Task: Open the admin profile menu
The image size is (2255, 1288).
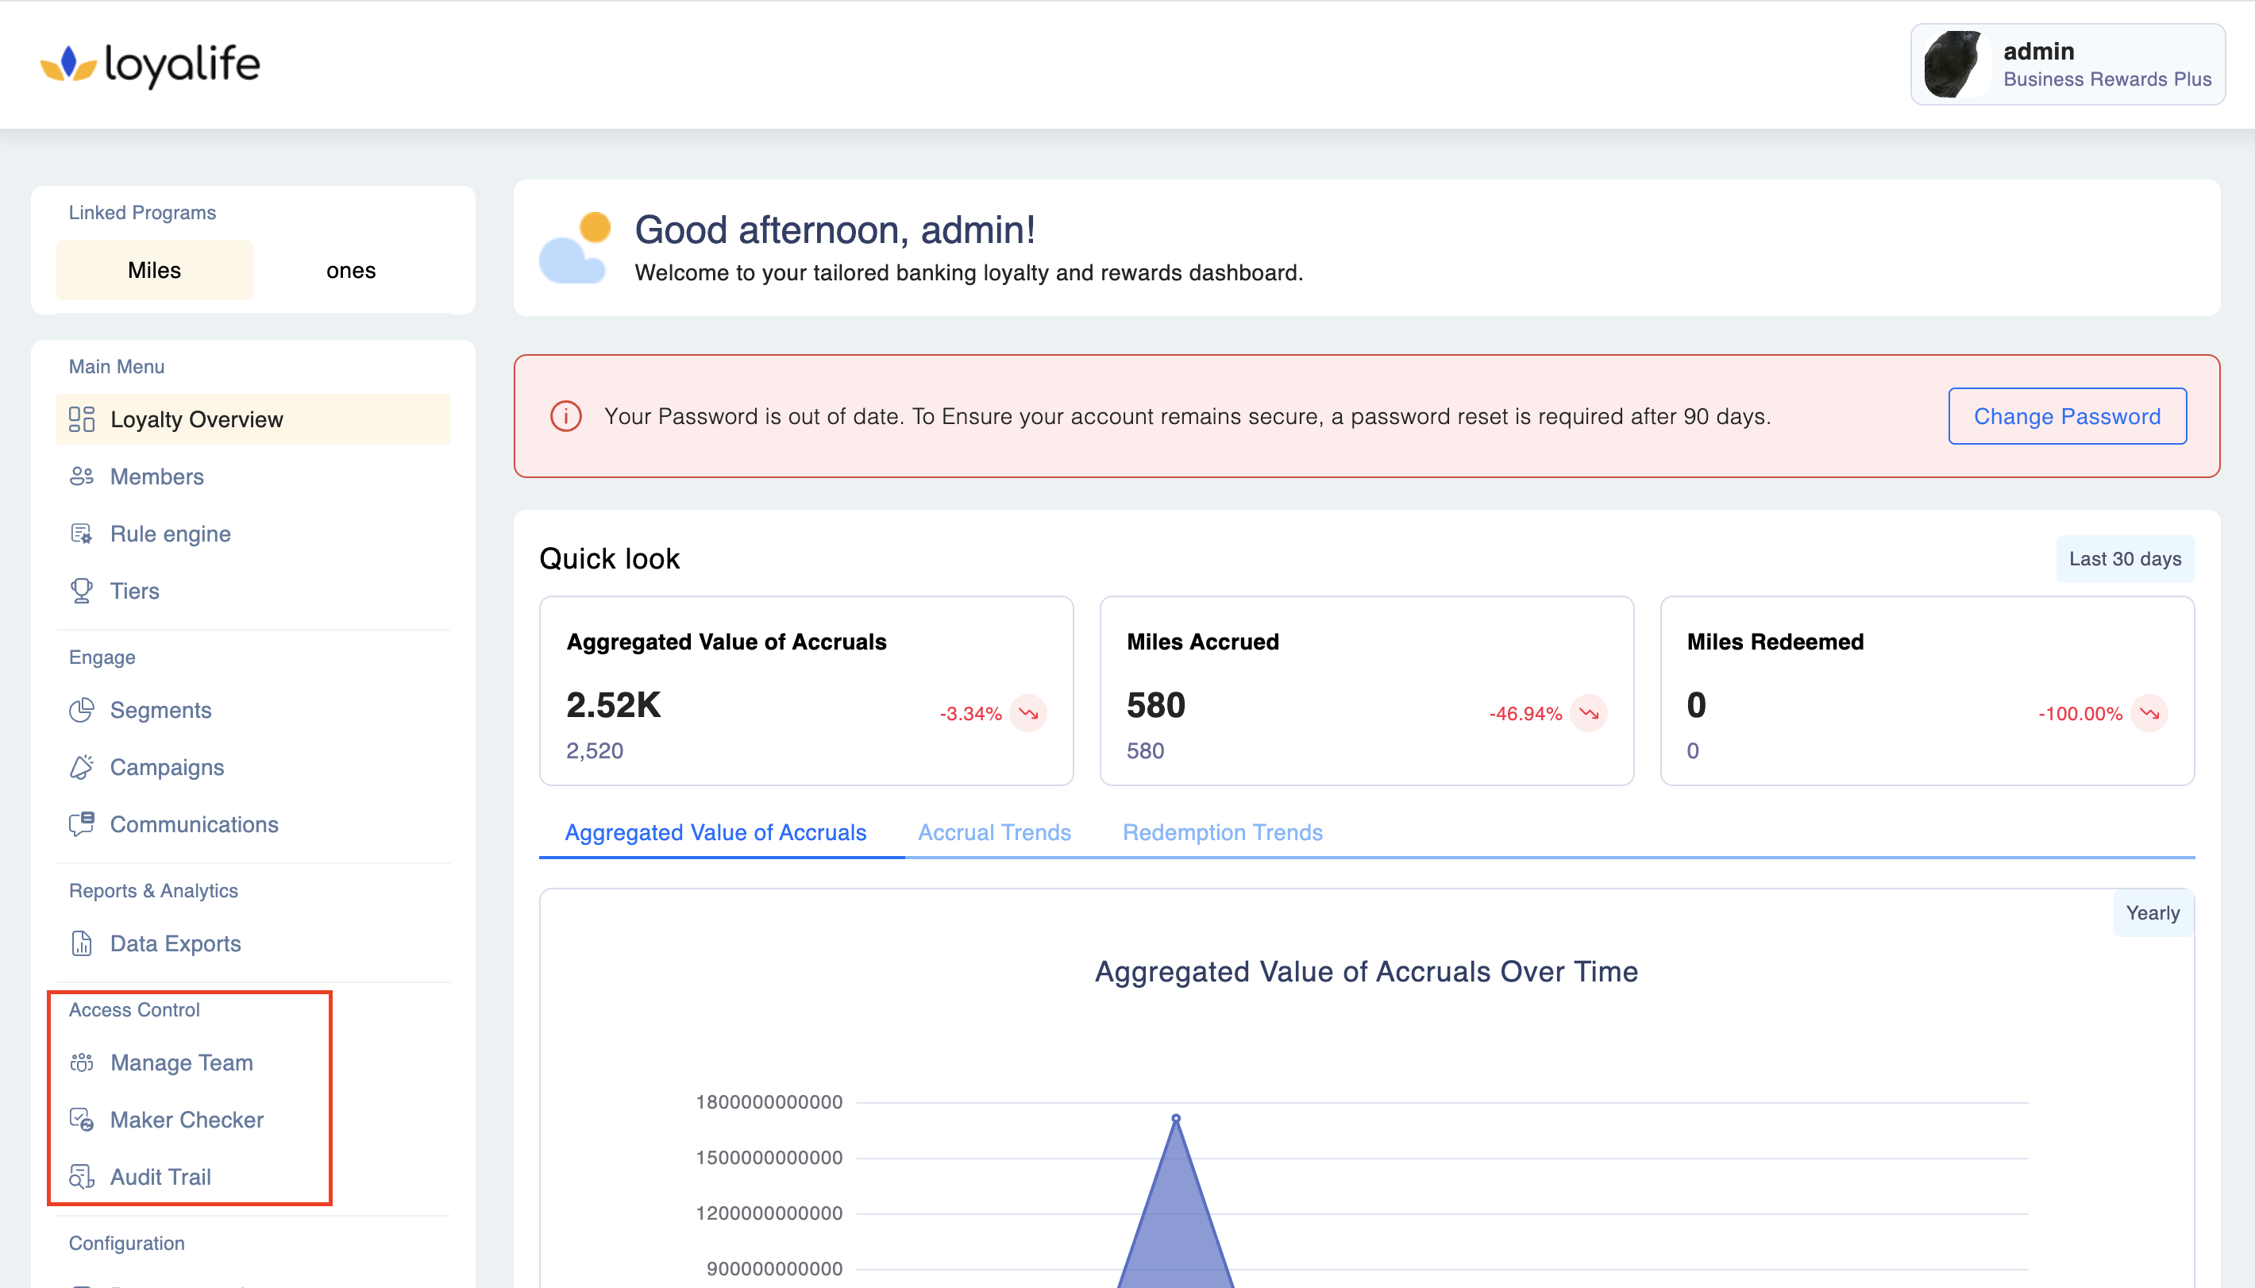Action: (2067, 64)
